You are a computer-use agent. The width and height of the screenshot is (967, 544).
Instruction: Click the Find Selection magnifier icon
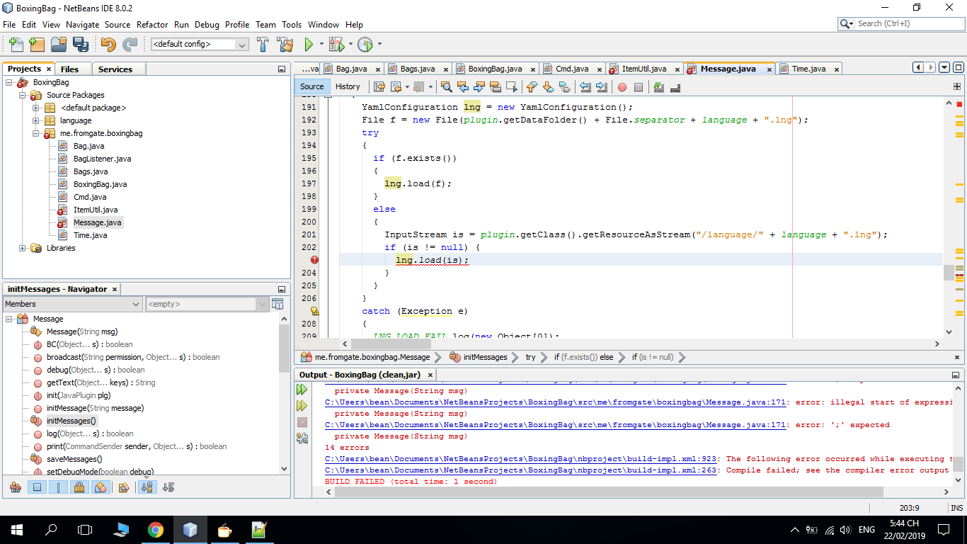[446, 87]
